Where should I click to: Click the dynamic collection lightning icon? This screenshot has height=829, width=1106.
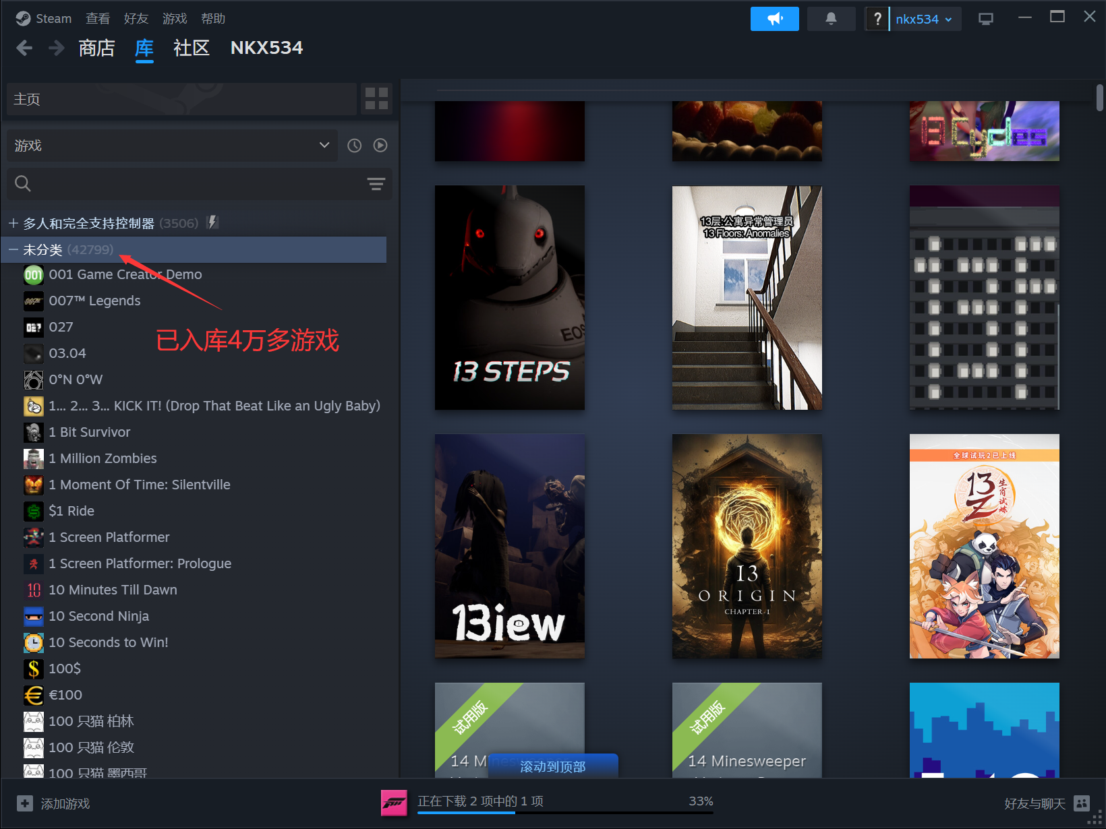tap(212, 222)
